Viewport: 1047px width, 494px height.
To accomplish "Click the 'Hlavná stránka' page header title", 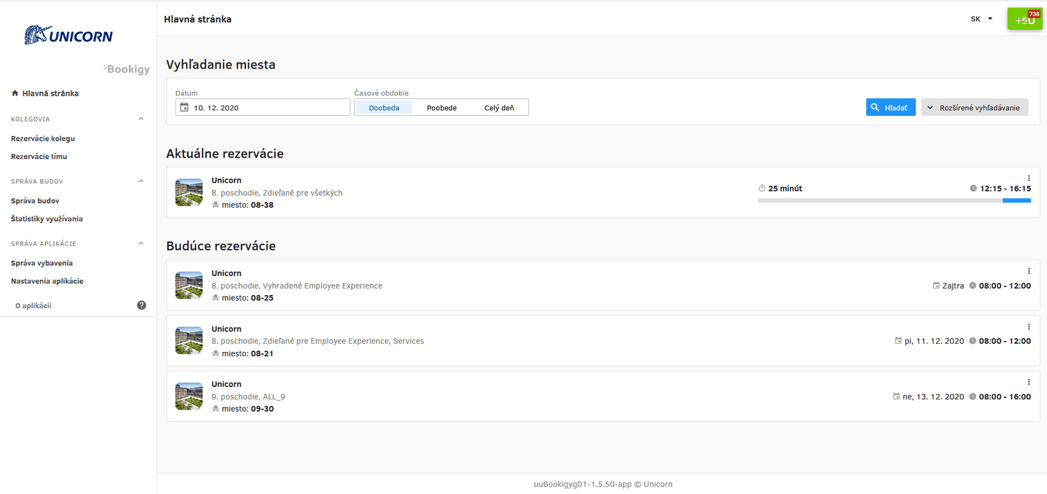I will (198, 19).
